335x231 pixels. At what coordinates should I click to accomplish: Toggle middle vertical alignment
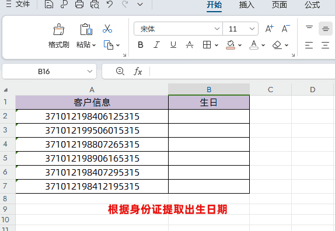(326, 29)
